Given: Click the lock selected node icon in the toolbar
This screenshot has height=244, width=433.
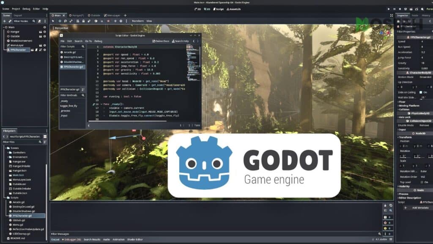Looking at the screenshot, I should click(x=83, y=21).
